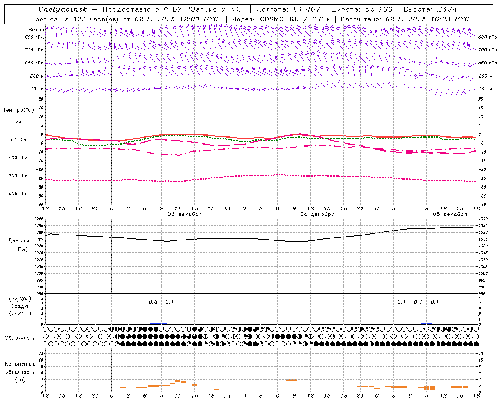Image resolution: width=499 pixels, height=399 pixels.
Task: Click the Долгота: 61.407 value
Action: (288, 9)
